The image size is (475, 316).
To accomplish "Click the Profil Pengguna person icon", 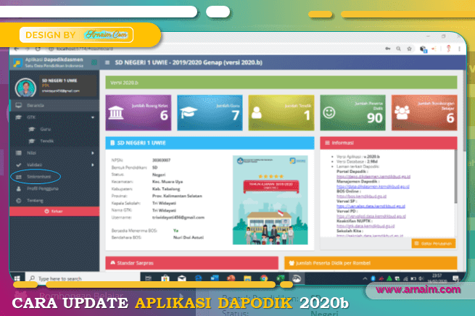I will [18, 188].
